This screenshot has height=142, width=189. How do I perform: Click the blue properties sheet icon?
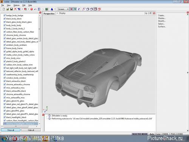[39, 9]
